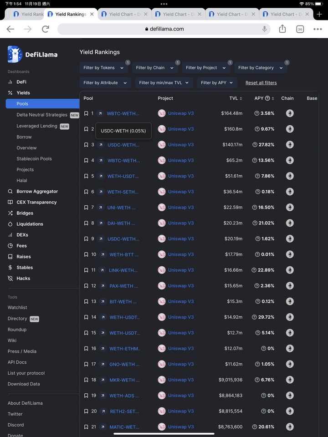
Task: Open the Filter by Project dropdown
Action: point(206,68)
